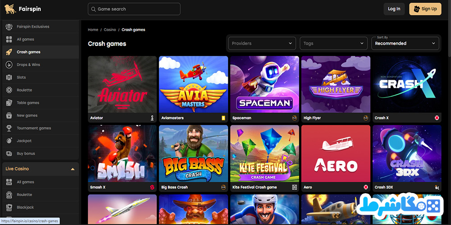This screenshot has height=225, width=451.
Task: Focus the Game search field
Action: pos(134,9)
